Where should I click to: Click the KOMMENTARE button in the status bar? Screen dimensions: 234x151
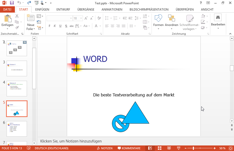tap(129, 148)
